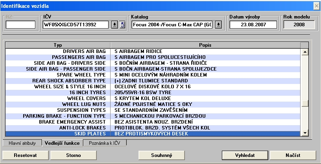Close the Identifikace vozidla dialog
This screenshot has height=164, width=321.
[x=316, y=6]
